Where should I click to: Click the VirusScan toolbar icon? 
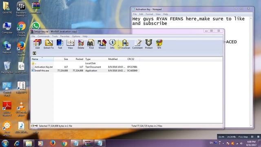(x=125, y=44)
